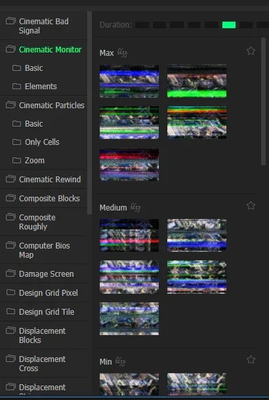Favorite the Min group with star

pyautogui.click(x=251, y=360)
